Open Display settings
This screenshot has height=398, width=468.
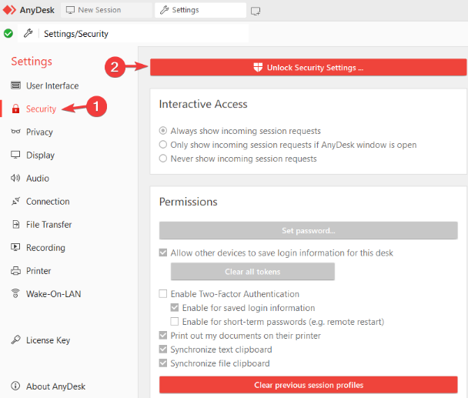[40, 155]
